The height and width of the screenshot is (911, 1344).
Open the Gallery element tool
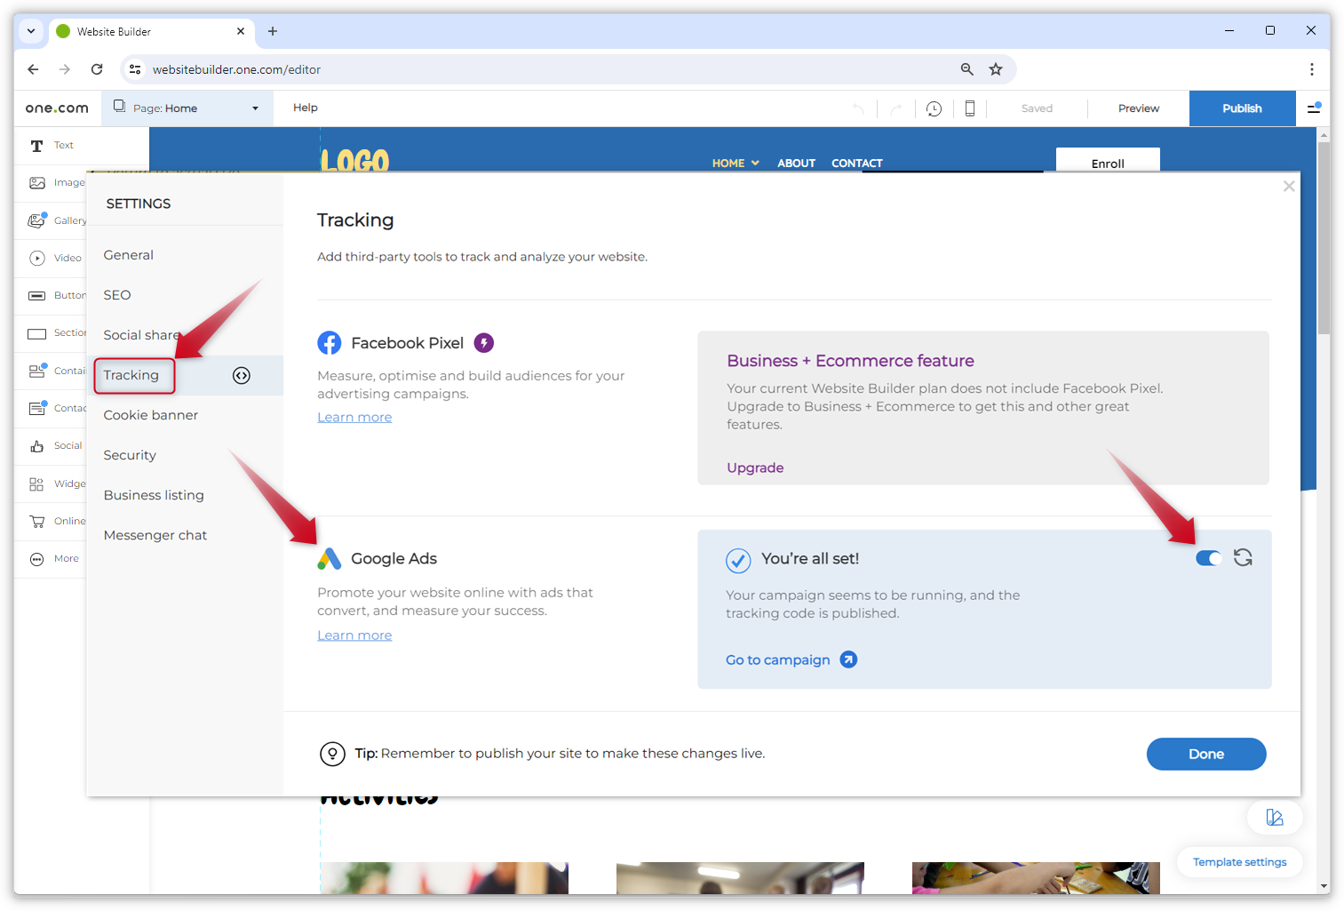pyautogui.click(x=36, y=220)
